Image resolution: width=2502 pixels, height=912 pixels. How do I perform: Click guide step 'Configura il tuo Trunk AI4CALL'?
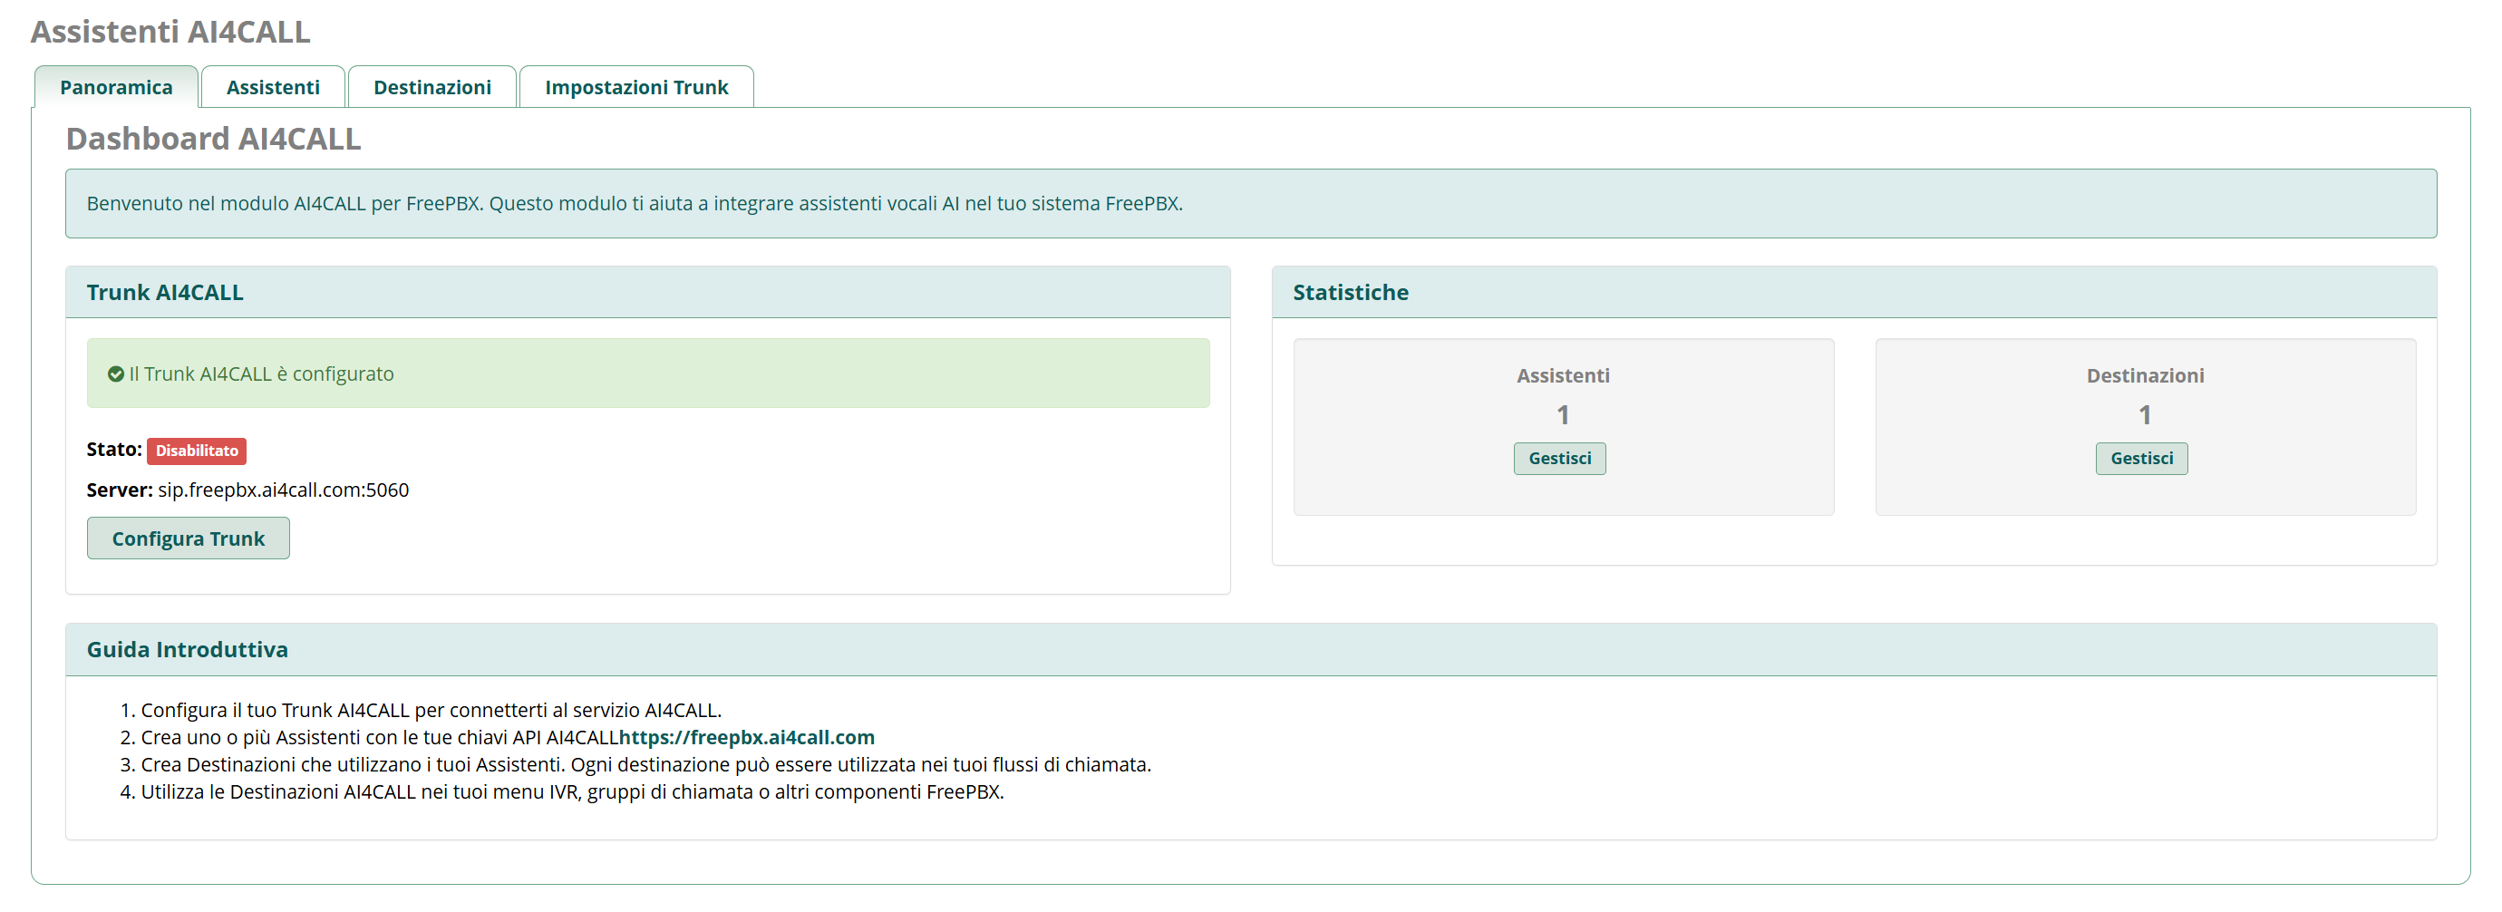click(432, 710)
